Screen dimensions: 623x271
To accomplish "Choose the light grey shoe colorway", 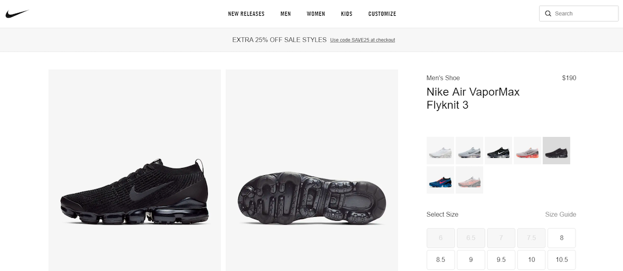I will pyautogui.click(x=470, y=150).
